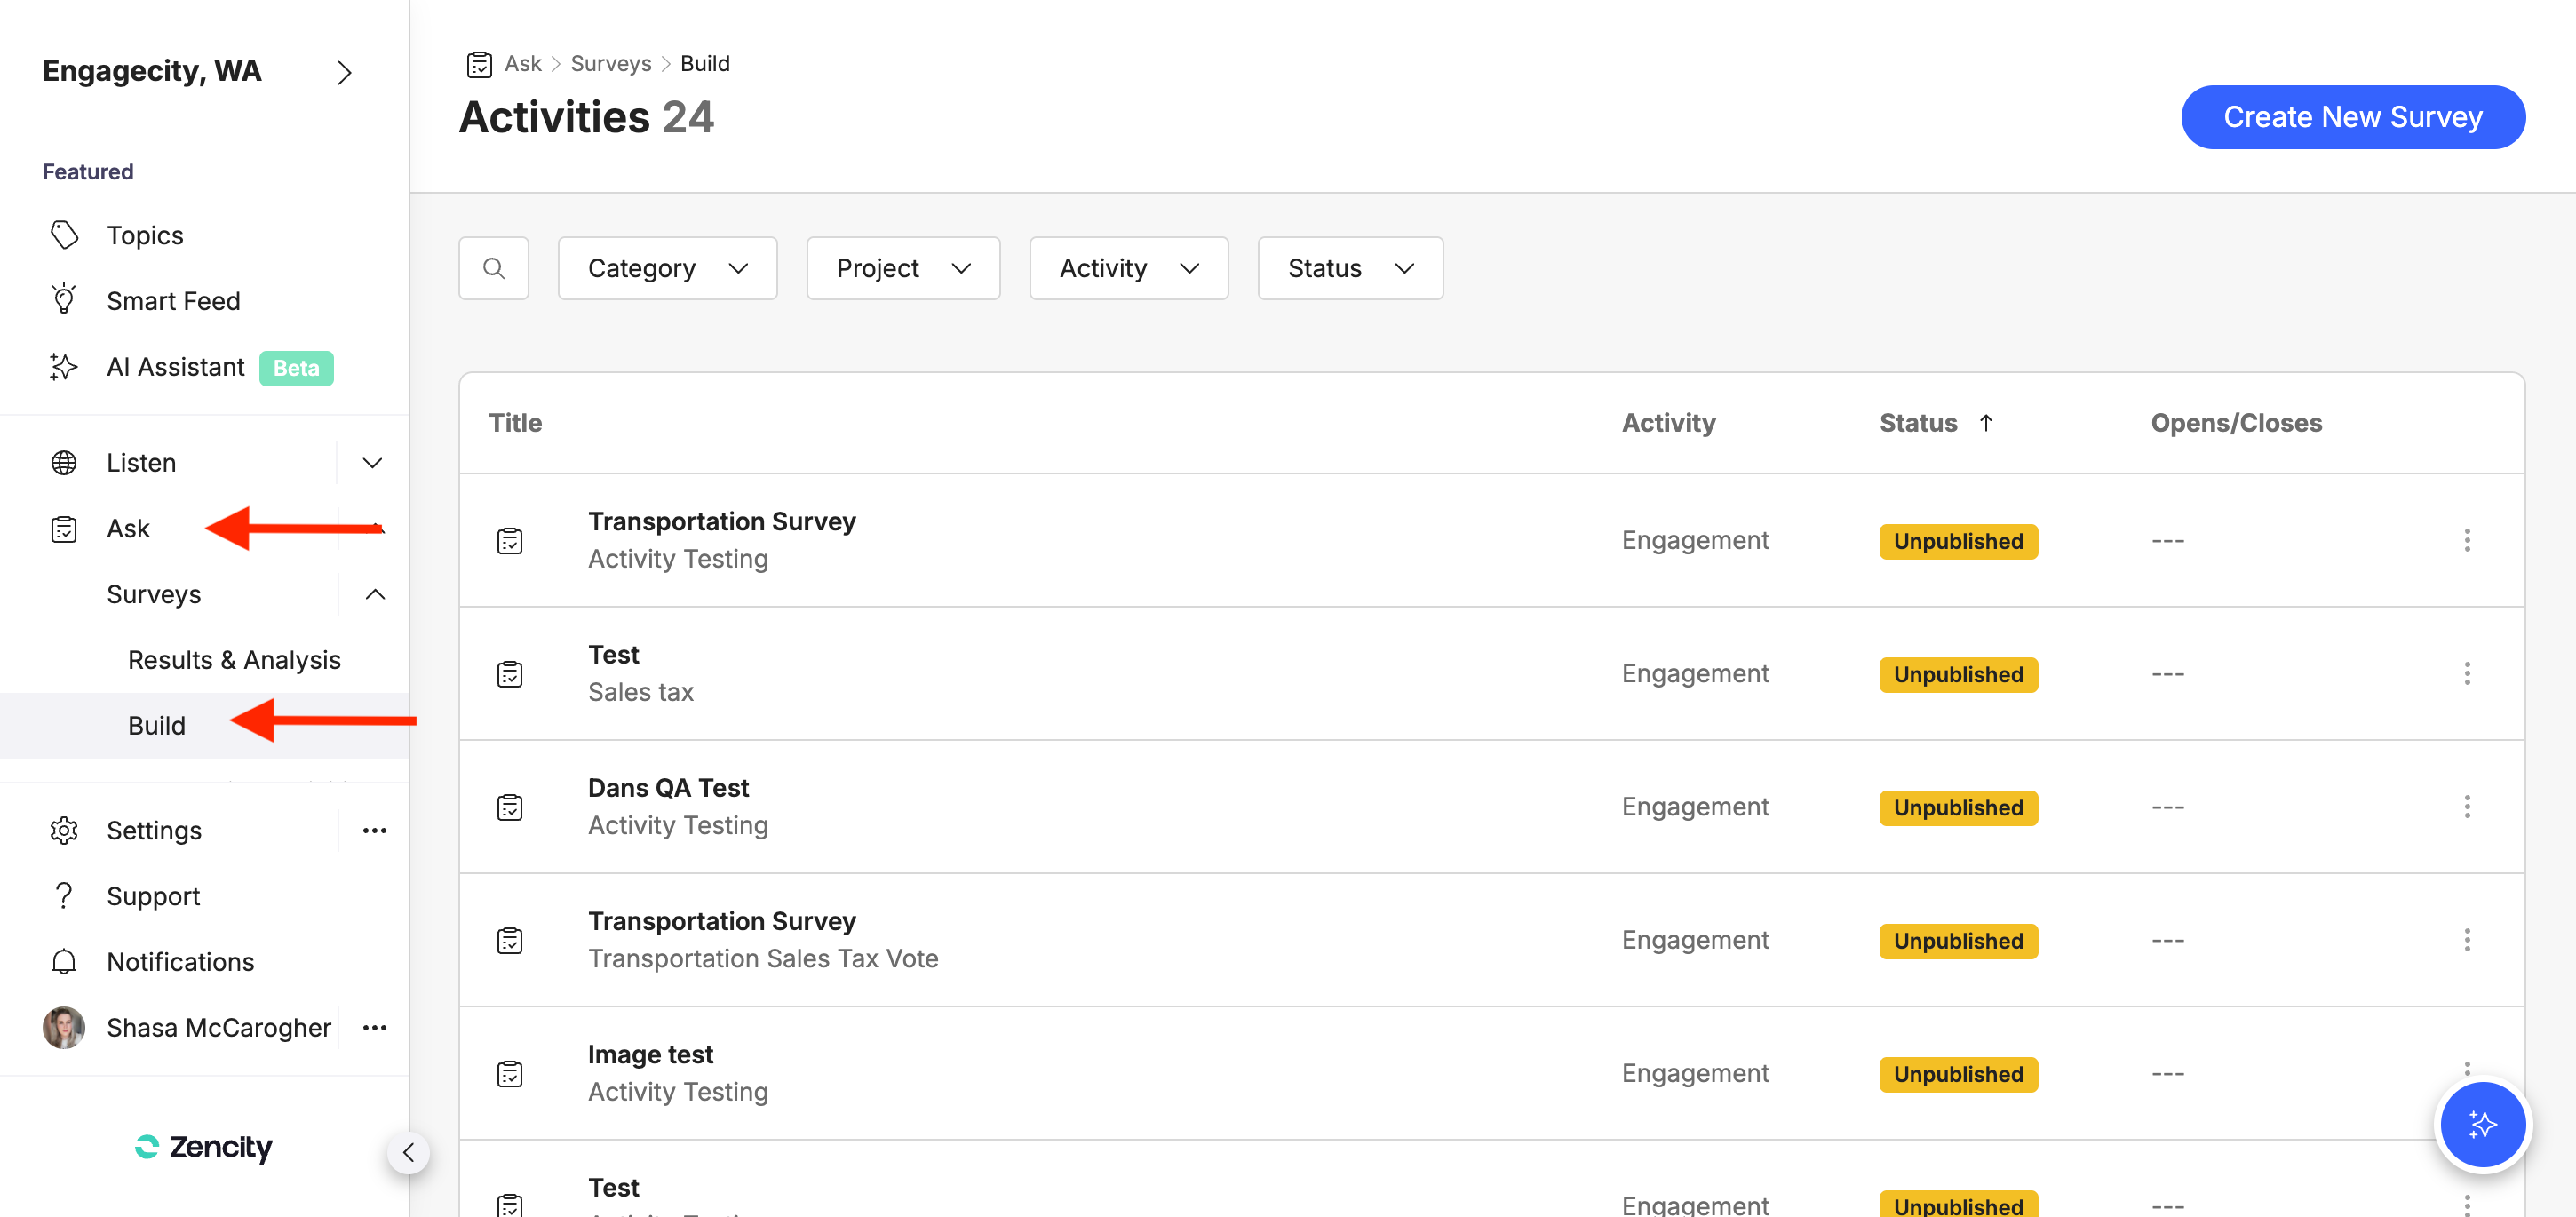Toggle the Status column sort arrow

pyautogui.click(x=1987, y=422)
